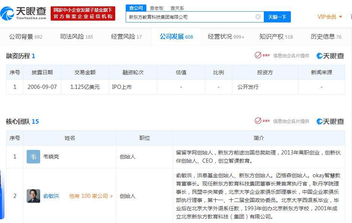Click the 企名片 icon in 融资历程 section
Screen dimensions: 352x223
click(262, 55)
